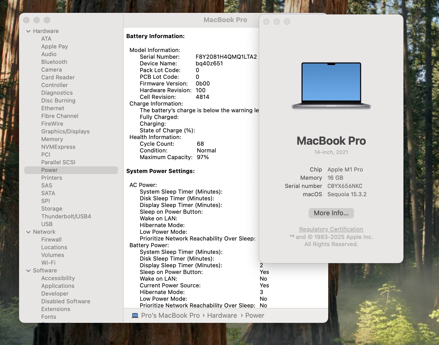The image size is (439, 345).
Task: Select the highlighted Power entry
Action: tap(71, 170)
